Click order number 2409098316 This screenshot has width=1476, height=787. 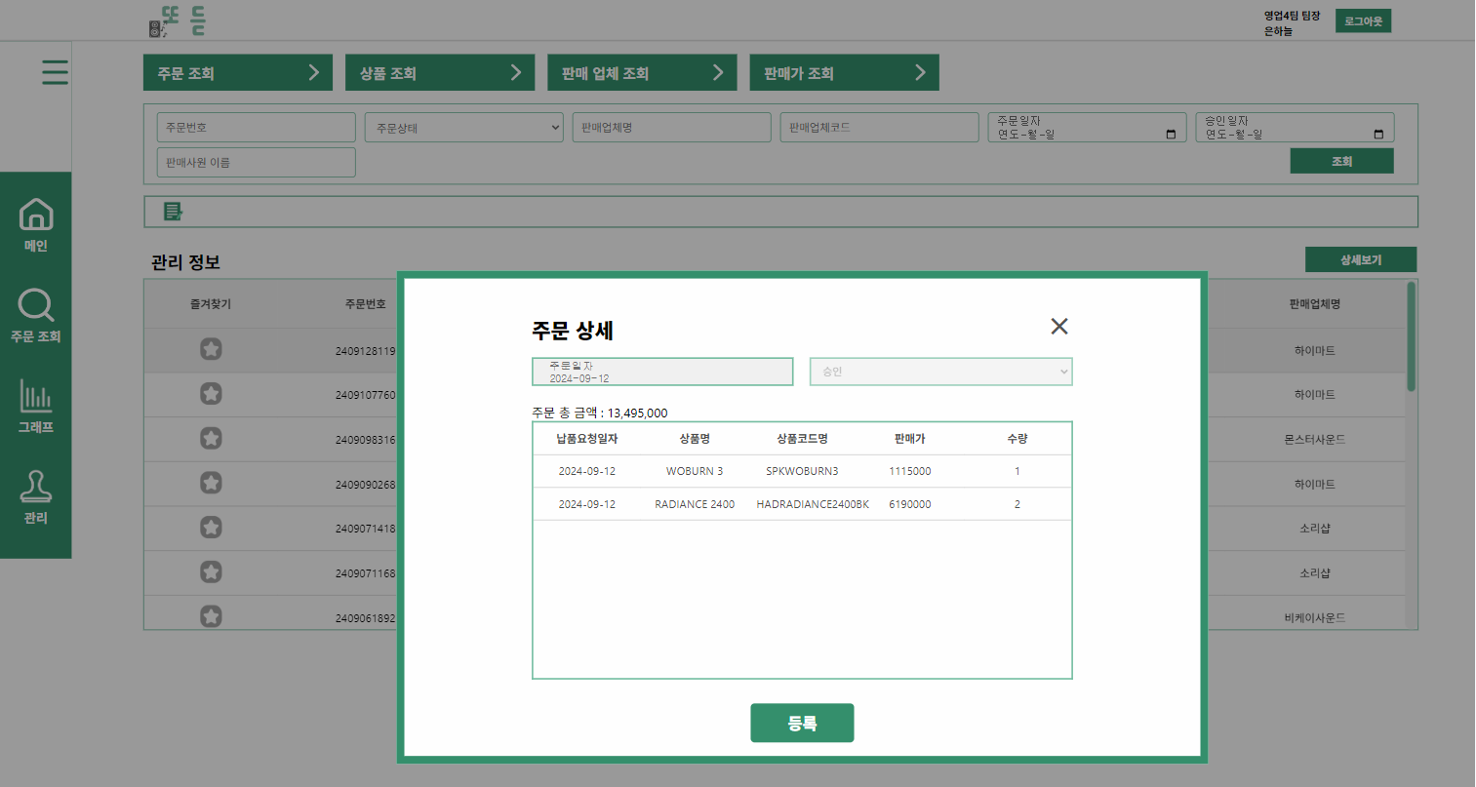[x=366, y=440]
